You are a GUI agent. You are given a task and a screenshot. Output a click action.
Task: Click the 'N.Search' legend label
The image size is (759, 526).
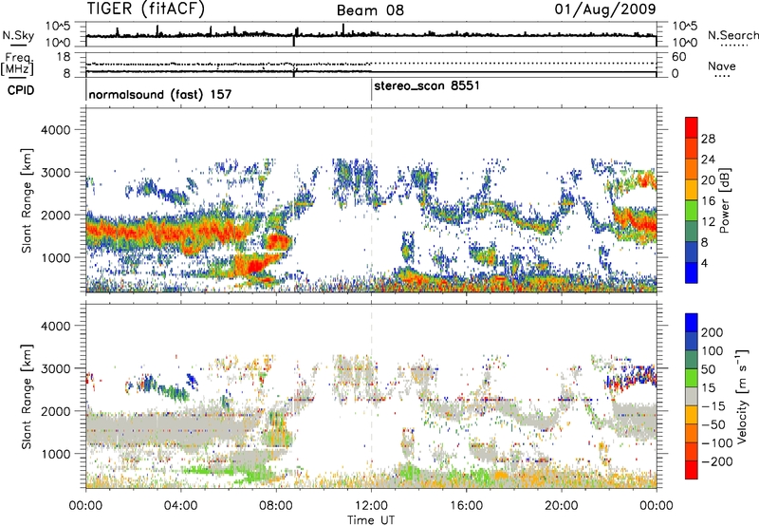(732, 35)
